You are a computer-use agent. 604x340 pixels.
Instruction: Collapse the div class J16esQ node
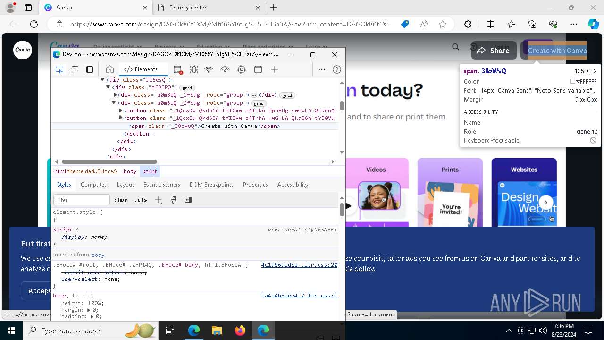click(x=102, y=80)
